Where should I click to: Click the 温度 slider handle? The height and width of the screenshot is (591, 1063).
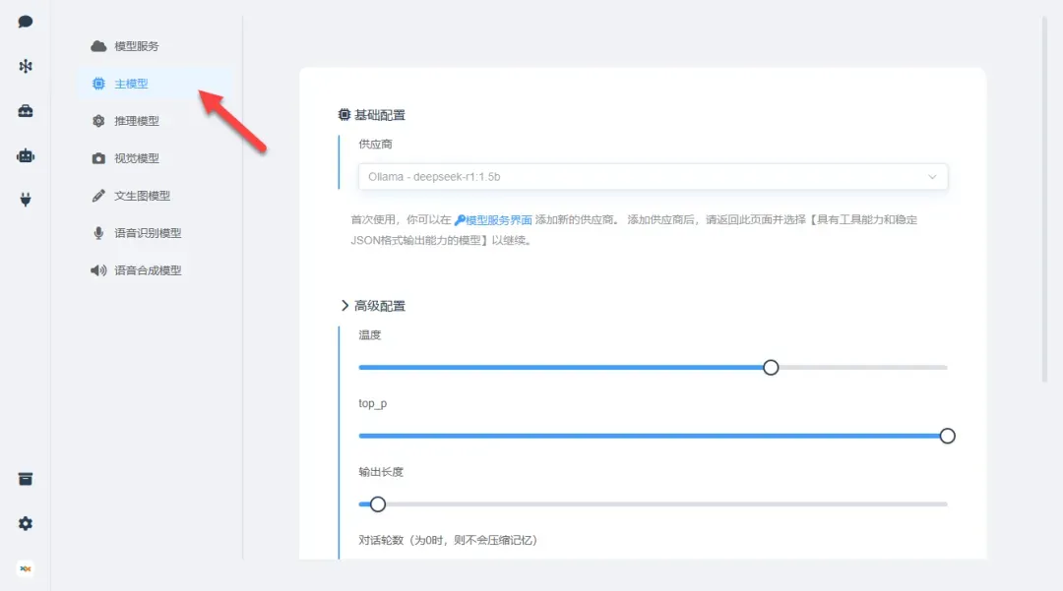[771, 367]
